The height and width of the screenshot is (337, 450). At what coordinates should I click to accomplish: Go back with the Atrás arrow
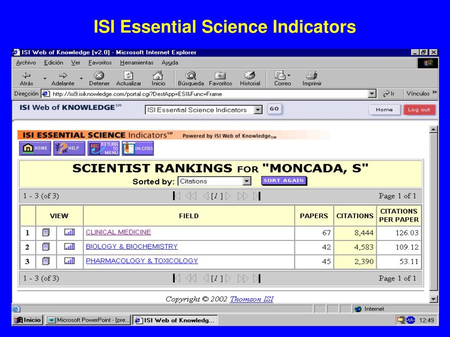click(x=26, y=79)
